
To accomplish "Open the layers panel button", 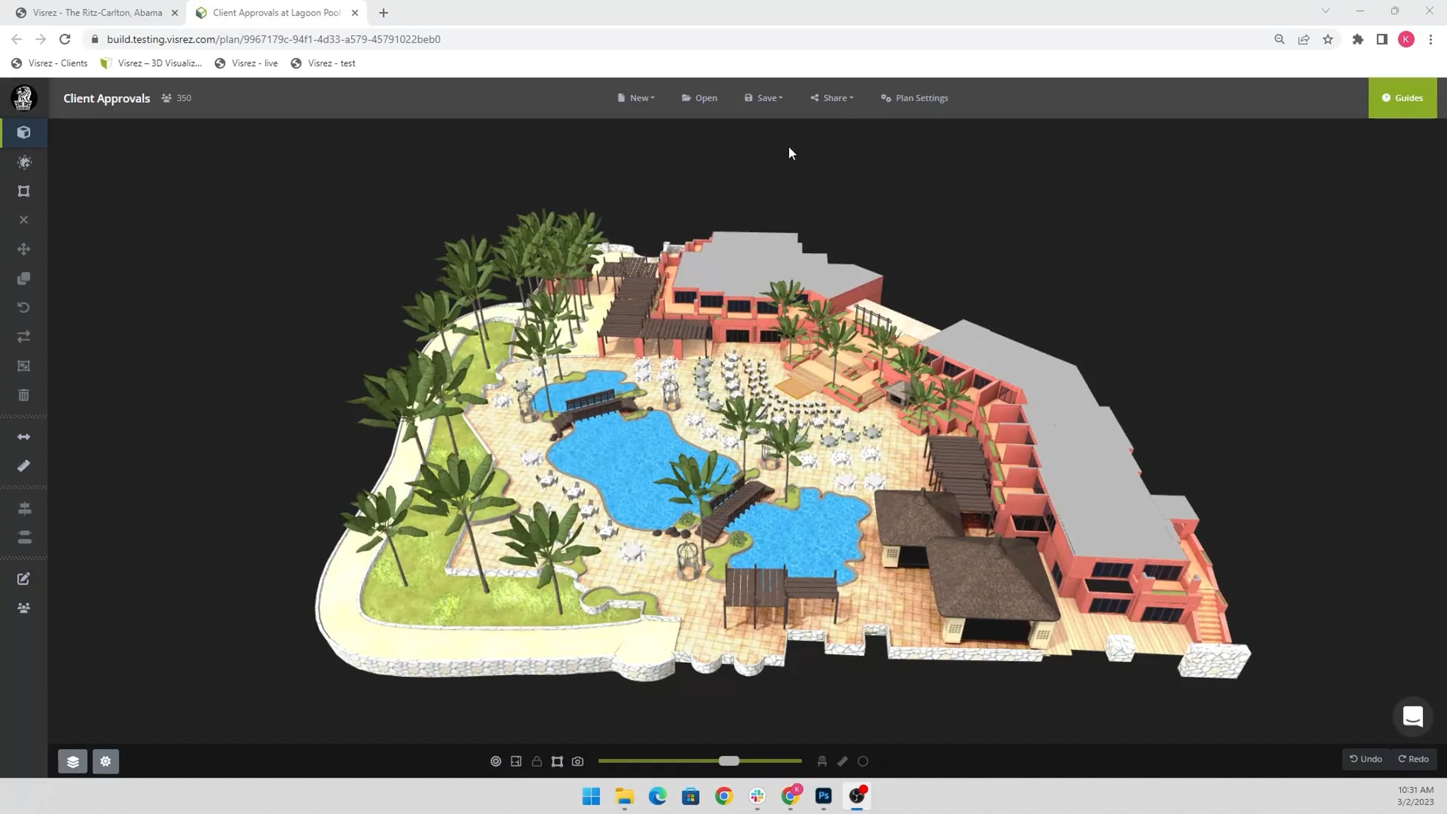I will pyautogui.click(x=72, y=762).
